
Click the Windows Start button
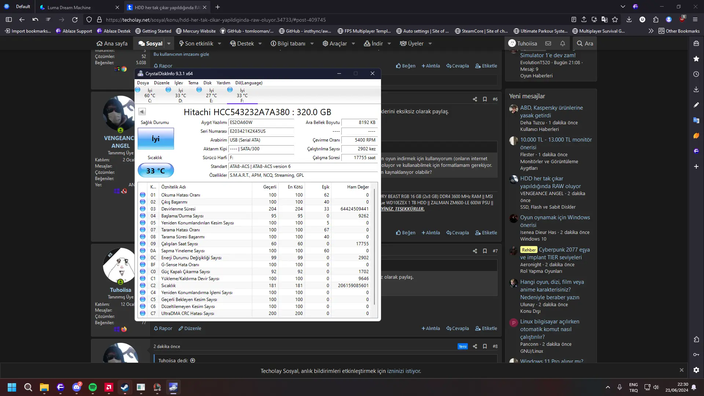(12, 387)
